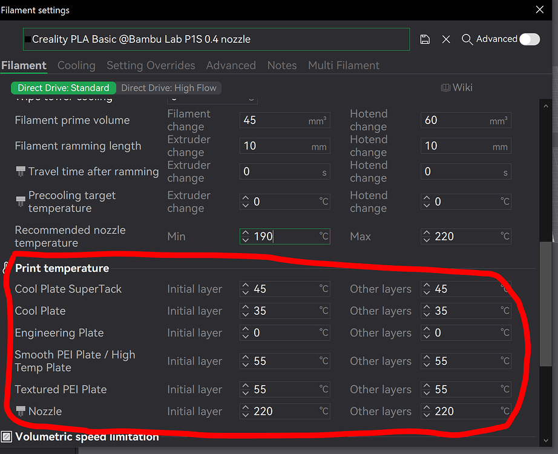Viewport: 558px width, 454px height.
Task: Click the scrollbar down arrow
Action: 545,441
